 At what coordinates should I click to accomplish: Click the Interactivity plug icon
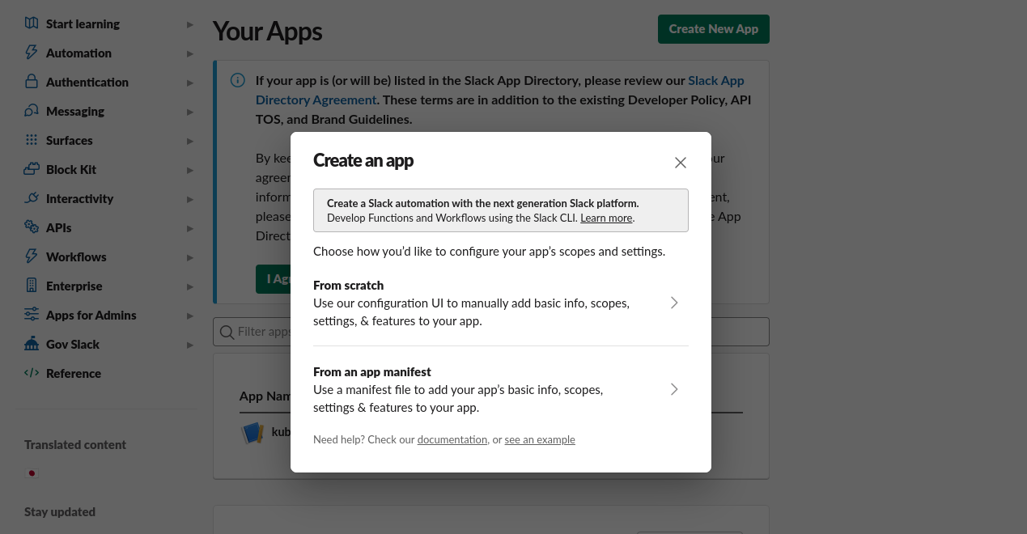tap(32, 198)
